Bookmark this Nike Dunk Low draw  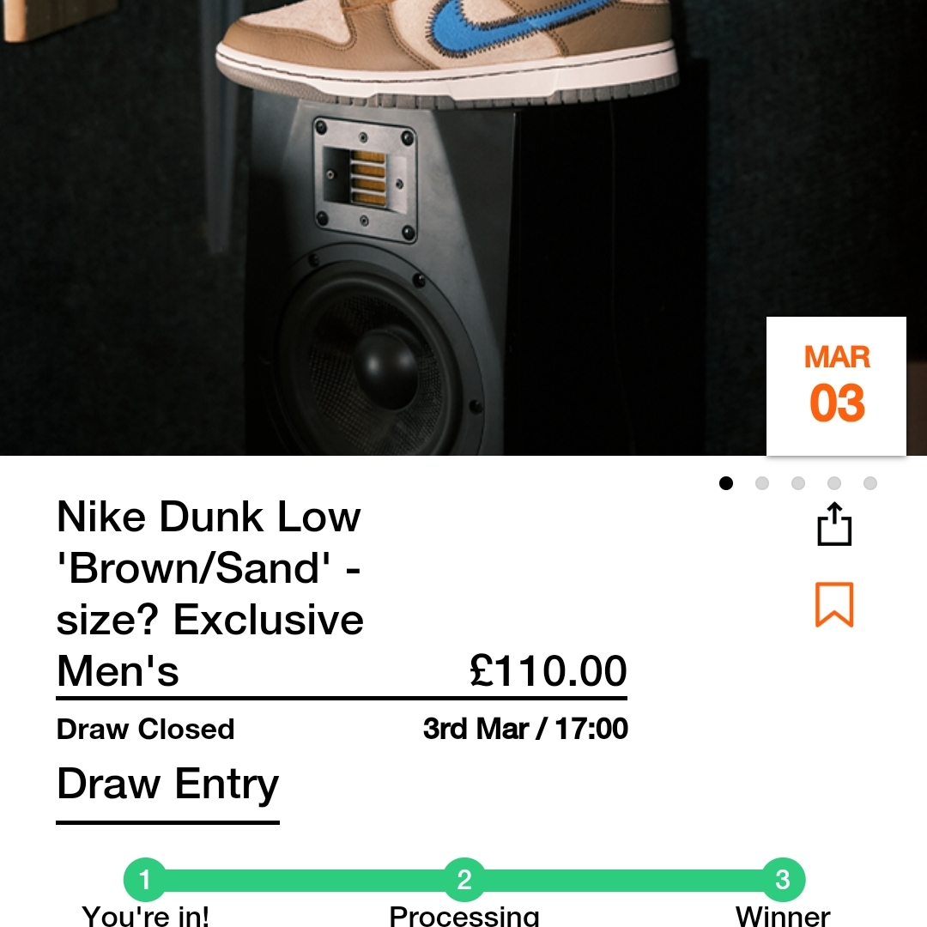point(833,604)
